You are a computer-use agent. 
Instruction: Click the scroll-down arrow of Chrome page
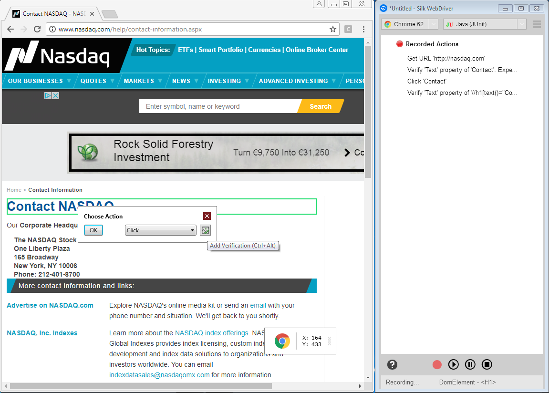368,378
